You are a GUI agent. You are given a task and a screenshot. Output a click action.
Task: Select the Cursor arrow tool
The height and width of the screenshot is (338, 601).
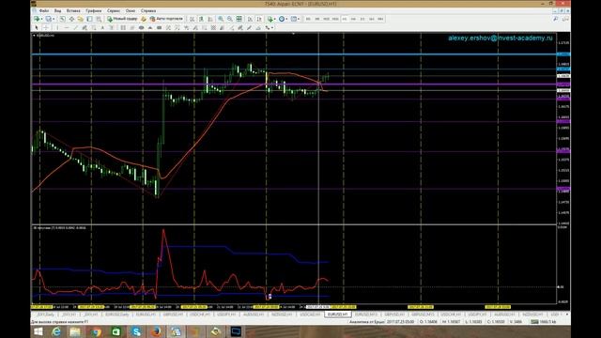(36, 27)
